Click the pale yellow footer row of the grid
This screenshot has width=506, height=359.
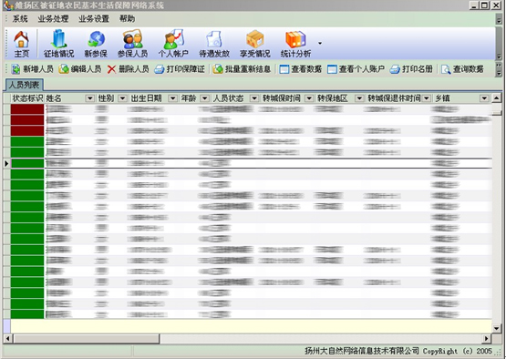(x=251, y=326)
